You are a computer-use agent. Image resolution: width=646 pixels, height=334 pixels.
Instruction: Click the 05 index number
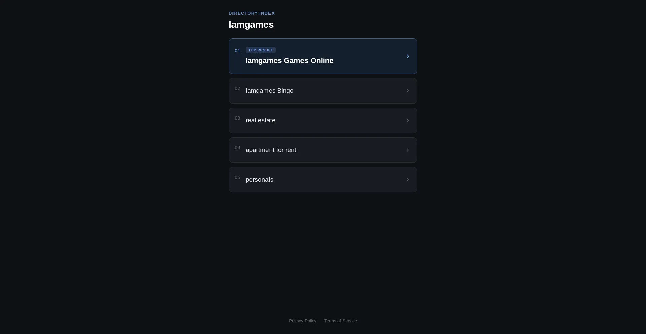[x=237, y=178]
